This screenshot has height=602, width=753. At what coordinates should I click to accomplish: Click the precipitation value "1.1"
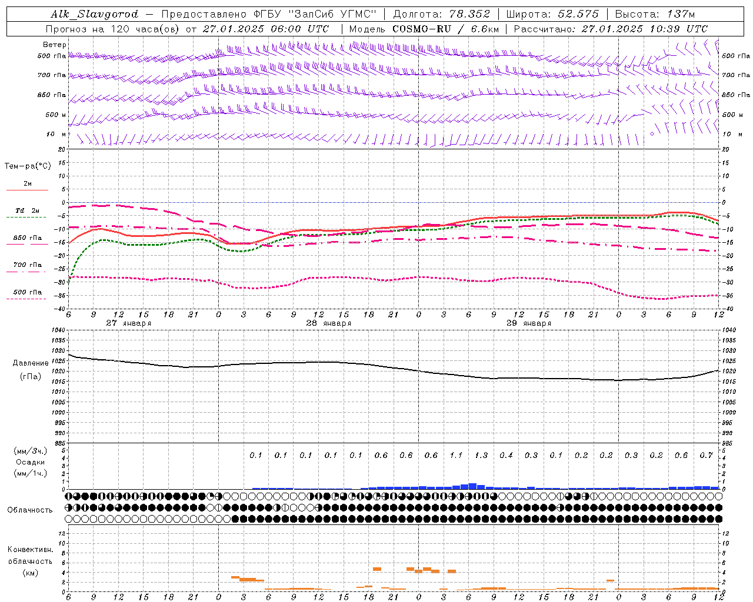(x=456, y=455)
